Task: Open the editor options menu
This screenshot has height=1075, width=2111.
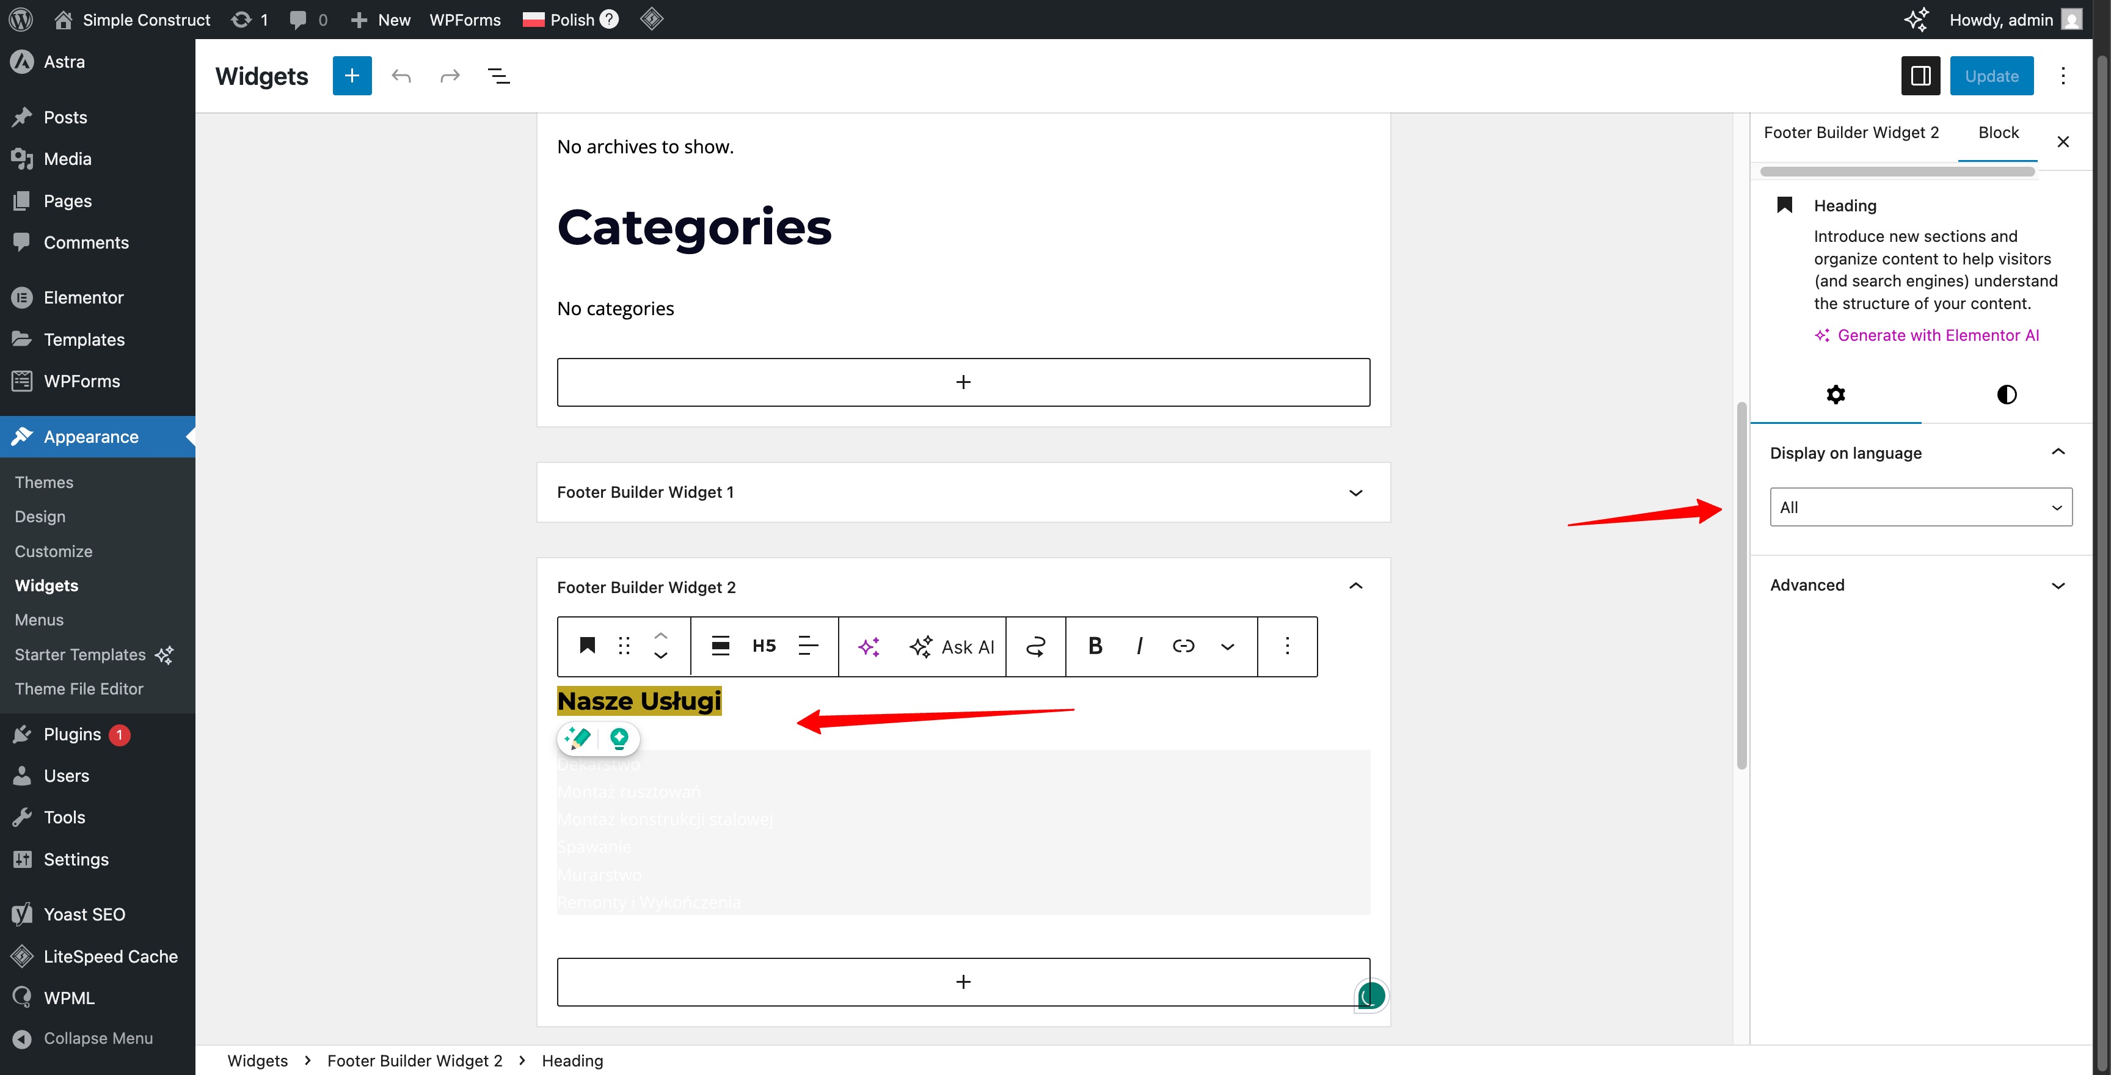Action: tap(2063, 76)
